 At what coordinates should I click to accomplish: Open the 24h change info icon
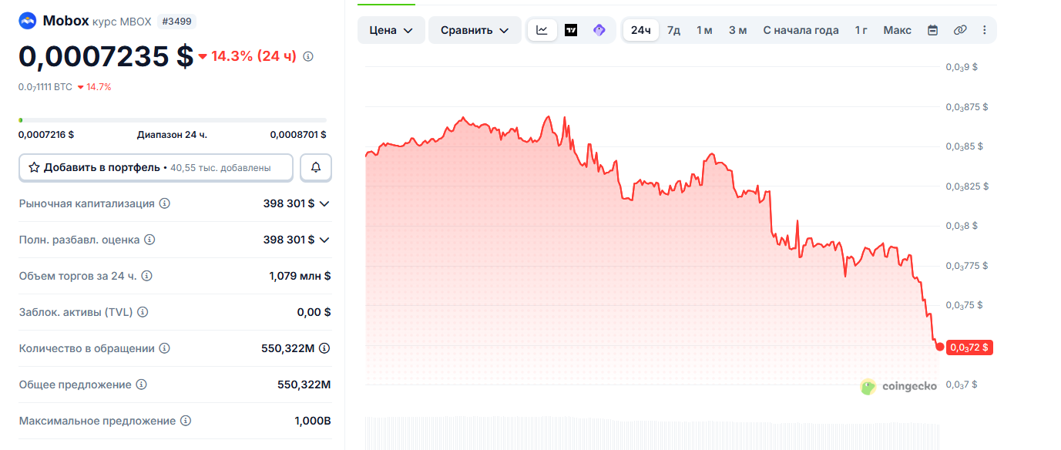pyautogui.click(x=308, y=56)
